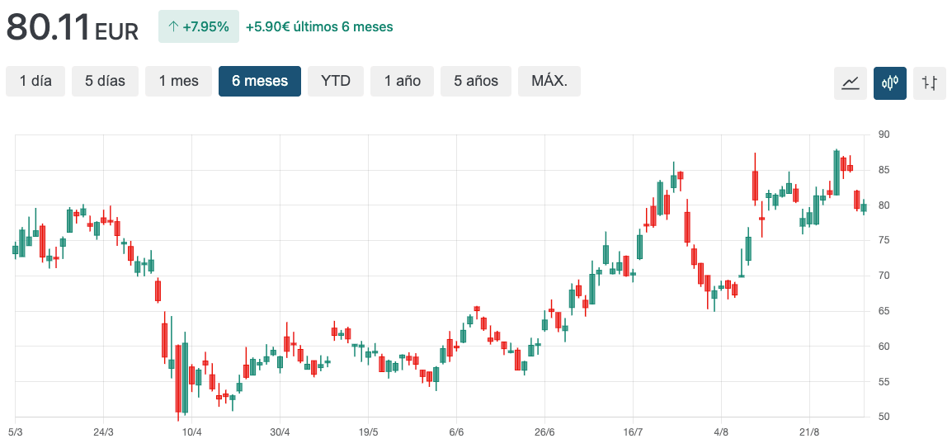Click the 21/8 date axis label

point(809,431)
